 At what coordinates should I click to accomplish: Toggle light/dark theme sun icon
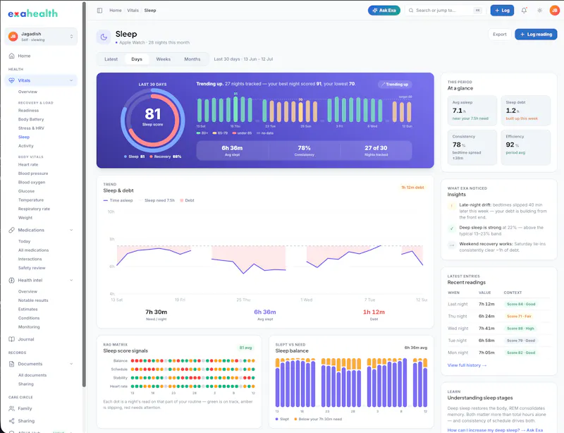tap(539, 11)
